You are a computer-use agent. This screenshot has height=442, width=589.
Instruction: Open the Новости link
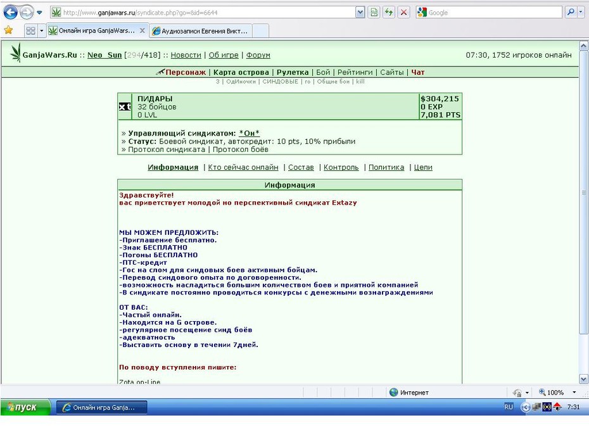pos(186,55)
